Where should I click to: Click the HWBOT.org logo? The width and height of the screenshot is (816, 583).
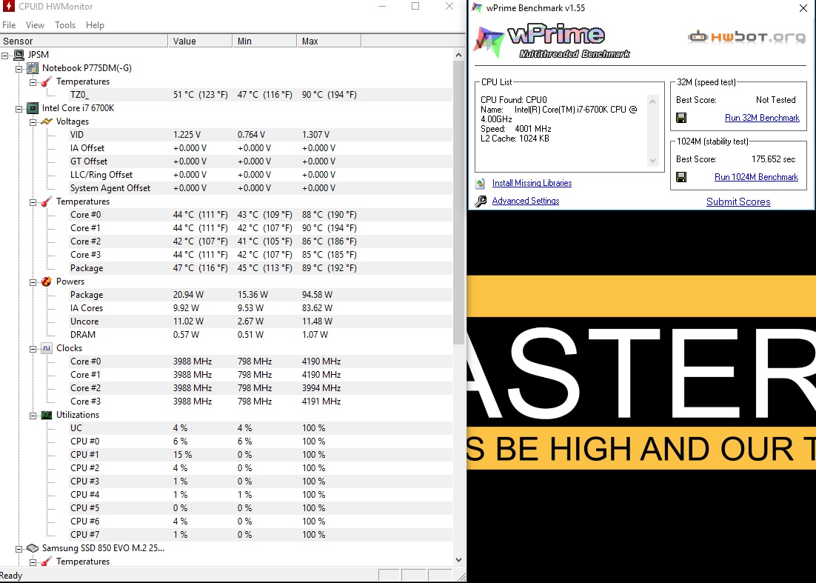746,36
